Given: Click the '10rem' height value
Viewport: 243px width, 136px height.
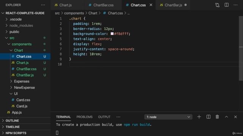Looking at the screenshot, I should point(95,54).
